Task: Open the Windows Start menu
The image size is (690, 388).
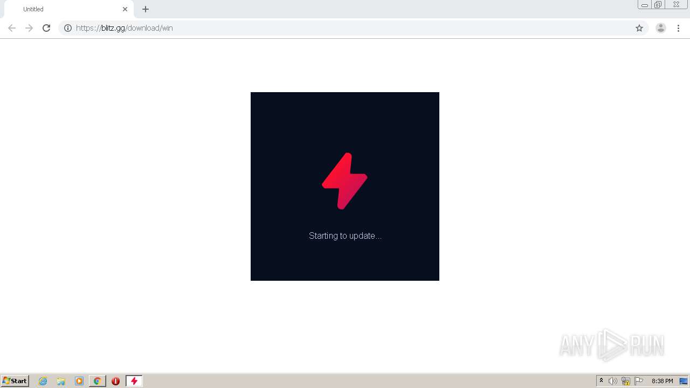Action: pos(15,381)
